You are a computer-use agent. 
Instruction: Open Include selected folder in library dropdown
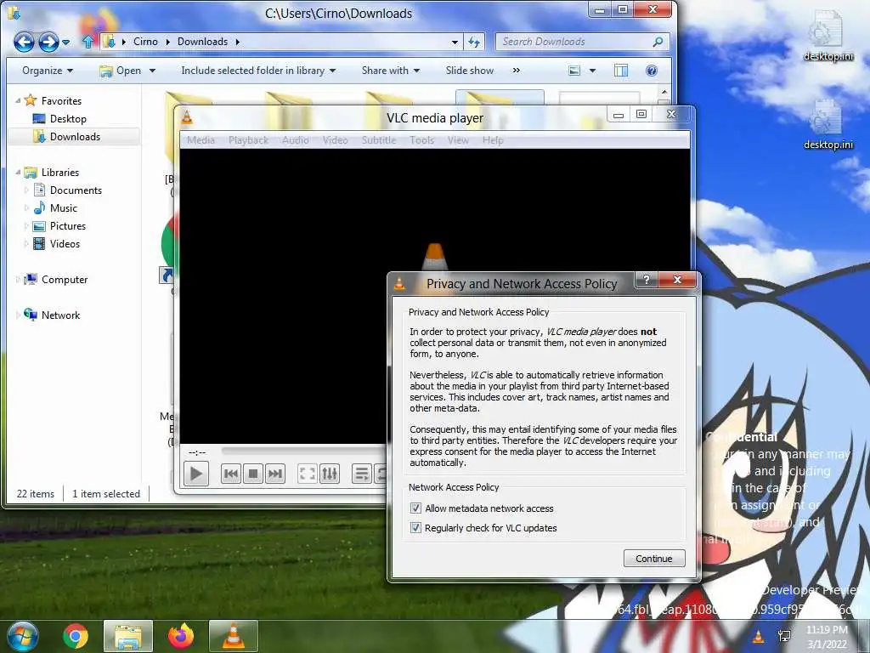click(258, 71)
